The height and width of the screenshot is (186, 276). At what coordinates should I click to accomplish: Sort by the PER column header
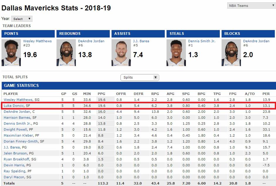pos(266,94)
